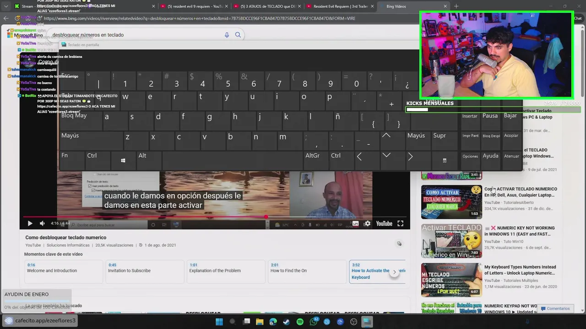Activate the microphone voice search icon
586x329 pixels.
pyautogui.click(x=227, y=35)
